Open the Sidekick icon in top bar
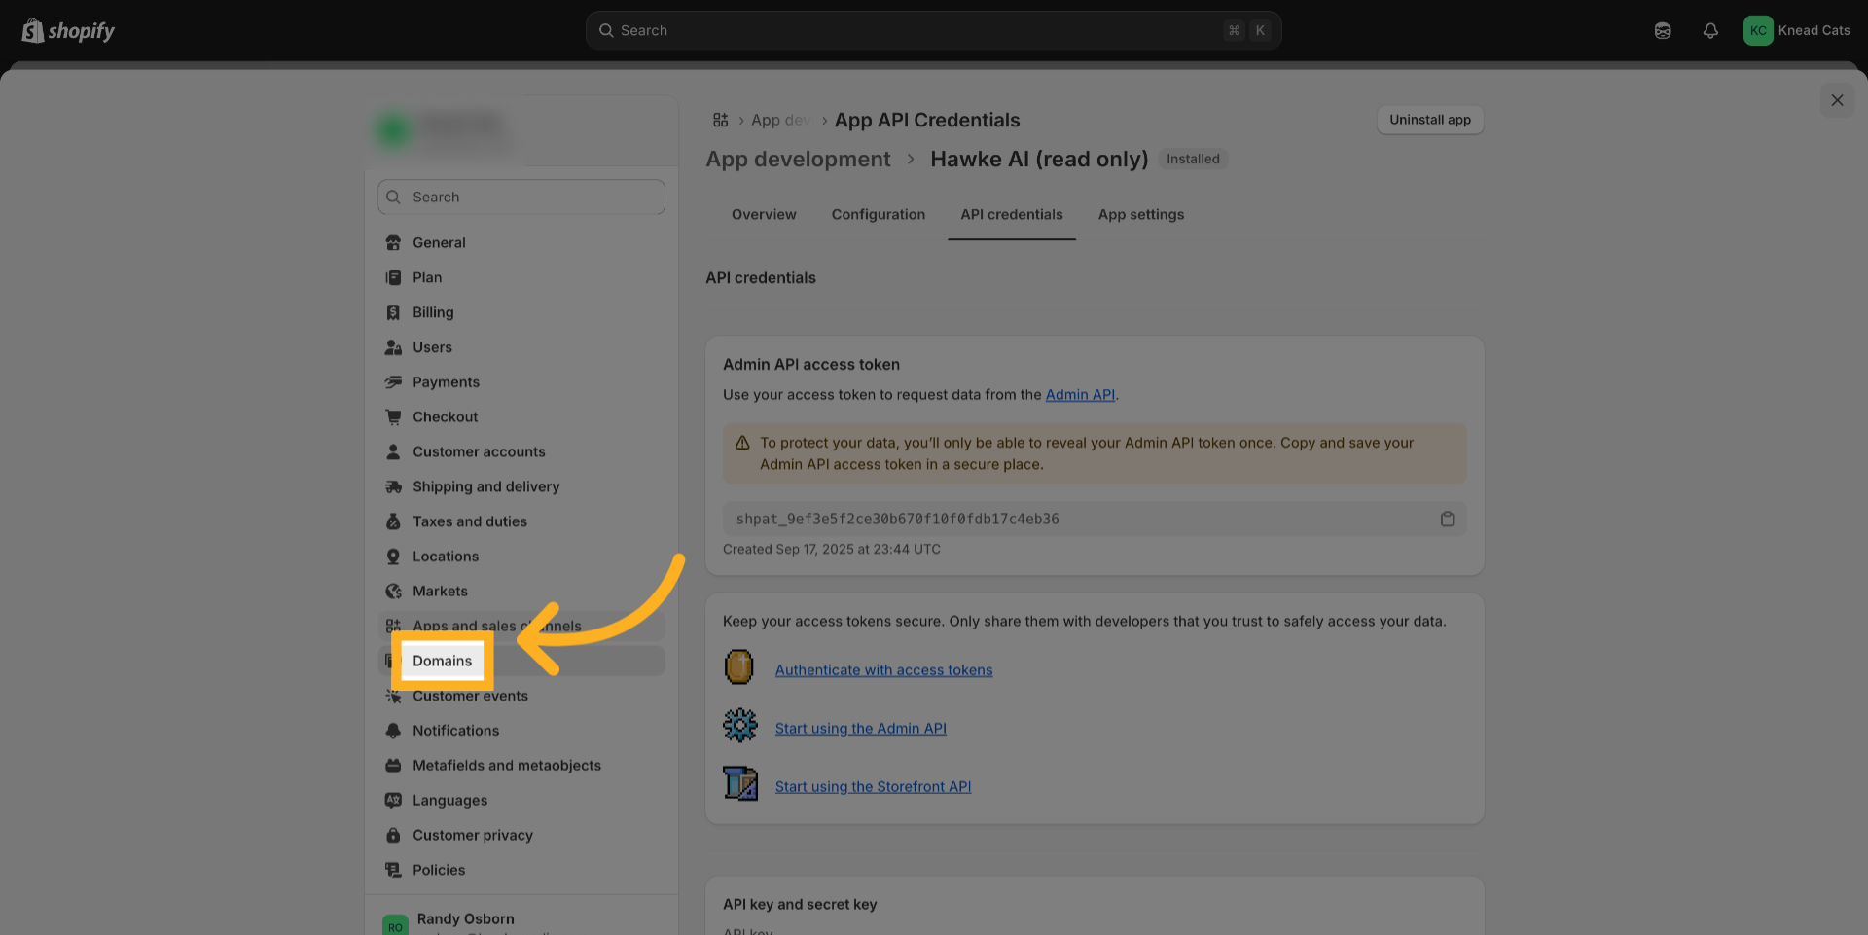Viewport: 1868px width, 935px height. (x=1662, y=31)
